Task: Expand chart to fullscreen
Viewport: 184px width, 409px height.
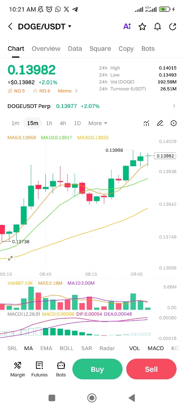Action: click(x=10, y=258)
